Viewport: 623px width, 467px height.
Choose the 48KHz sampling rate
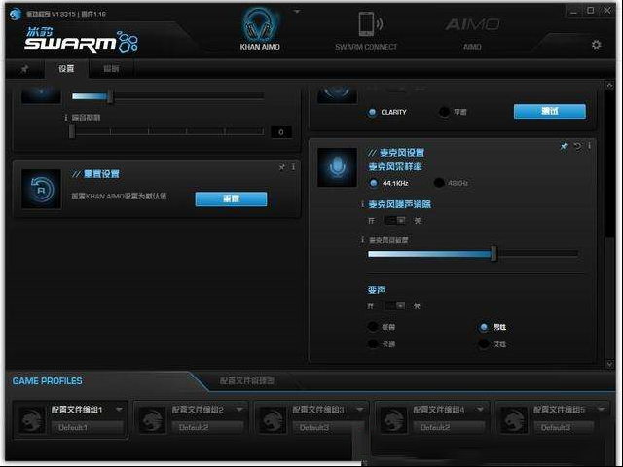click(x=439, y=183)
